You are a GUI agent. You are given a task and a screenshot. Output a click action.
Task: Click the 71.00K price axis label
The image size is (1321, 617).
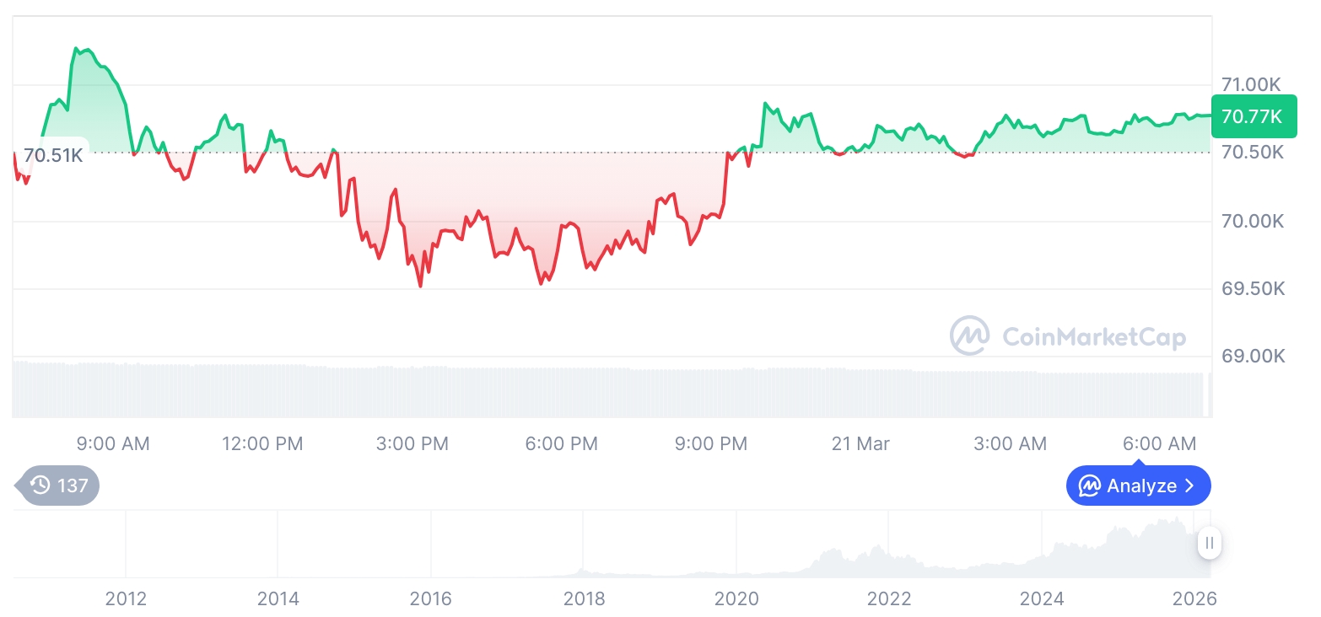click(1252, 84)
